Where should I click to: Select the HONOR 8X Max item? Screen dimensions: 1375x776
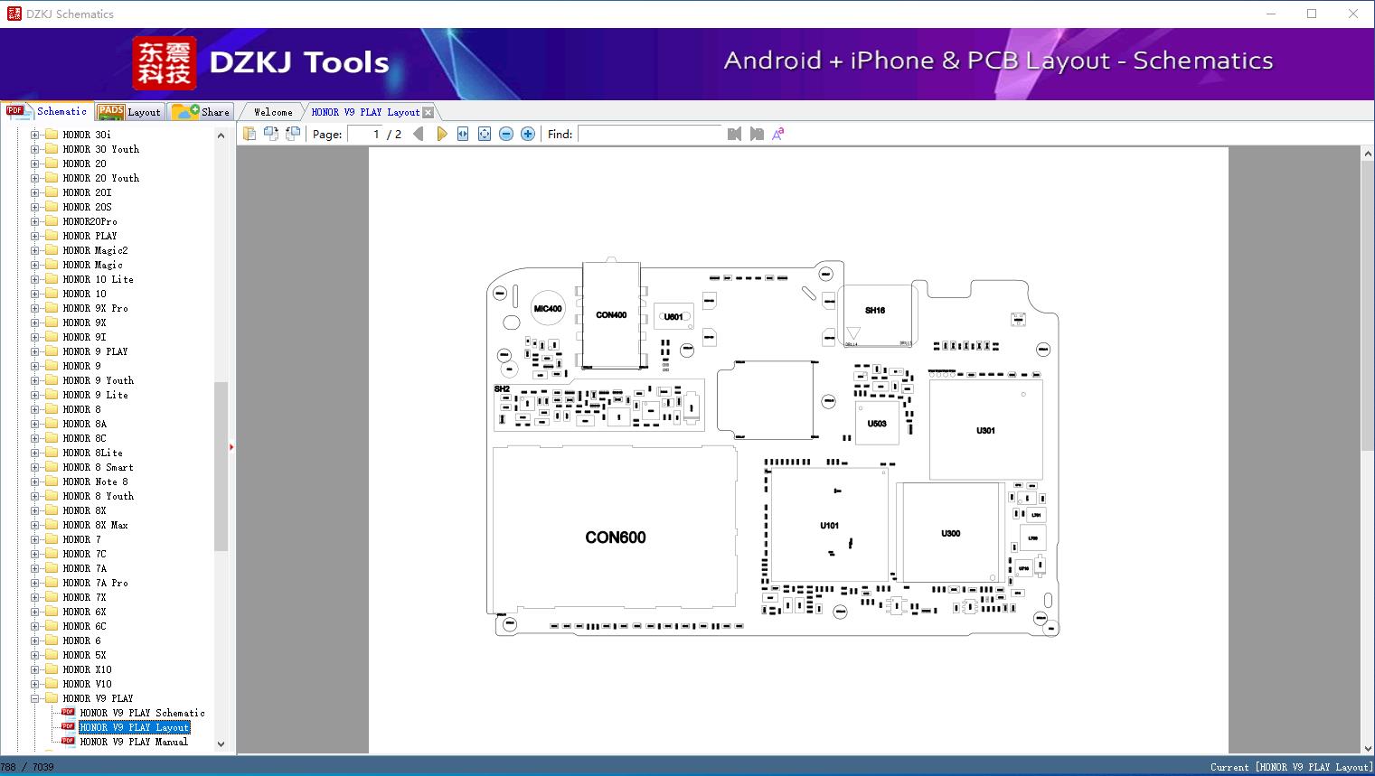click(95, 525)
